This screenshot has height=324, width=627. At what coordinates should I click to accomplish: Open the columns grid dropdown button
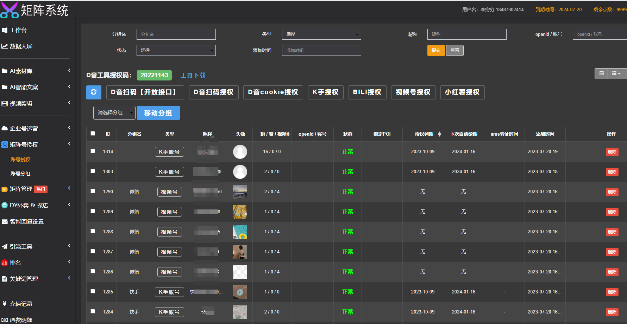616,73
